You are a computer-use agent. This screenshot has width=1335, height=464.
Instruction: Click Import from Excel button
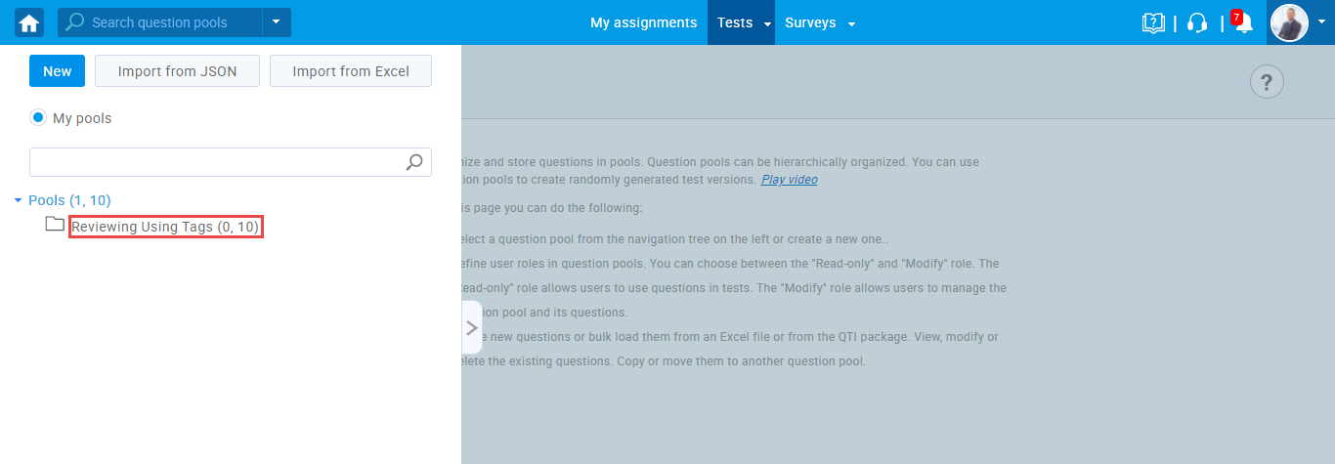click(350, 71)
